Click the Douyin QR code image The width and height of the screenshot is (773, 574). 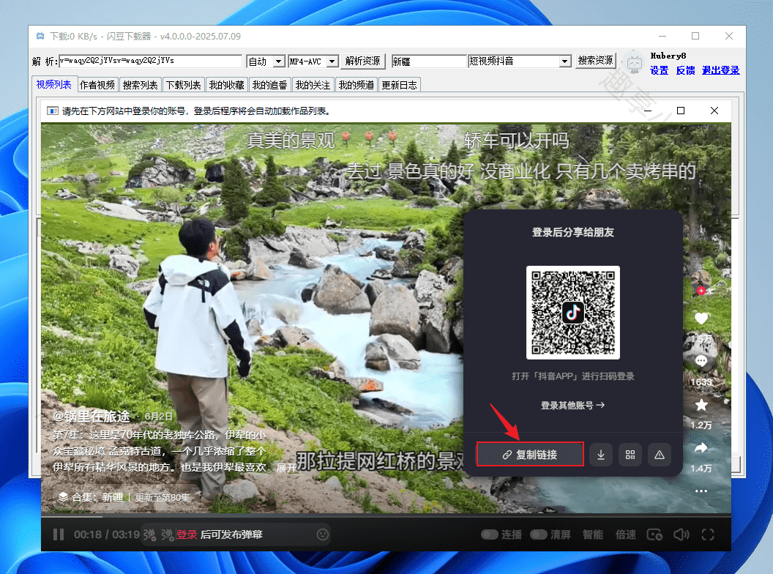pyautogui.click(x=573, y=313)
